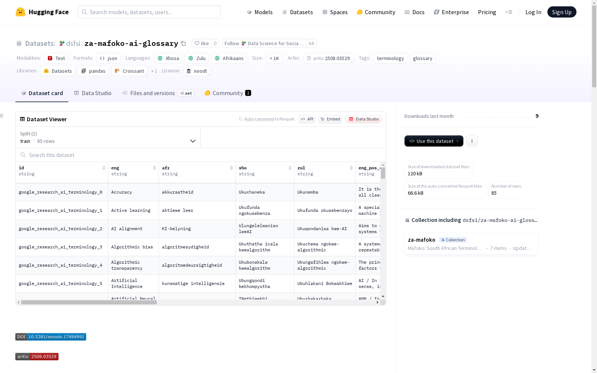Image resolution: width=597 pixels, height=373 pixels.
Task: Click the < 1K size tag
Action: coord(274,58)
